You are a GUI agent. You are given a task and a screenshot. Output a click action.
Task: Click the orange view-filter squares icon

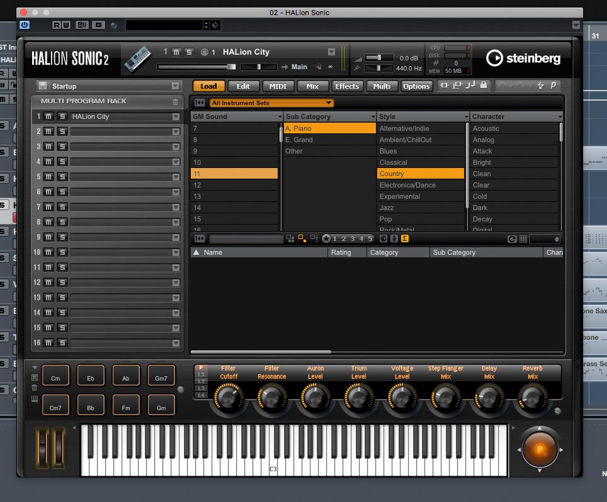(302, 238)
